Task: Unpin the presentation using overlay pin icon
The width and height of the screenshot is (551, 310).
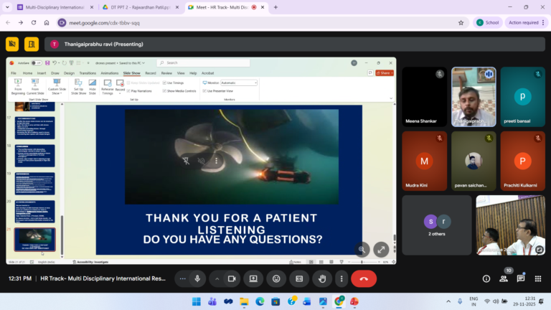Action: pos(186,161)
